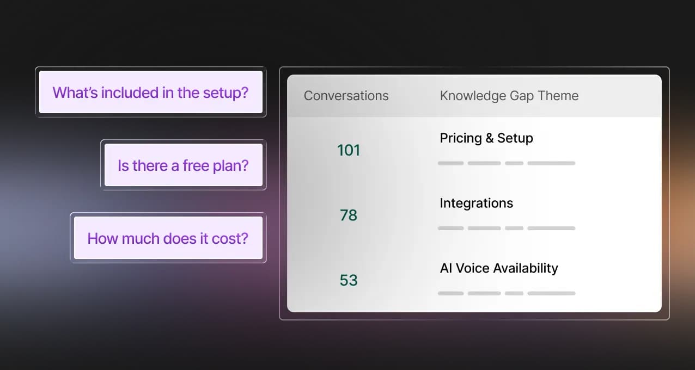Select the Integrations theme title
695x370 pixels.
click(x=476, y=203)
